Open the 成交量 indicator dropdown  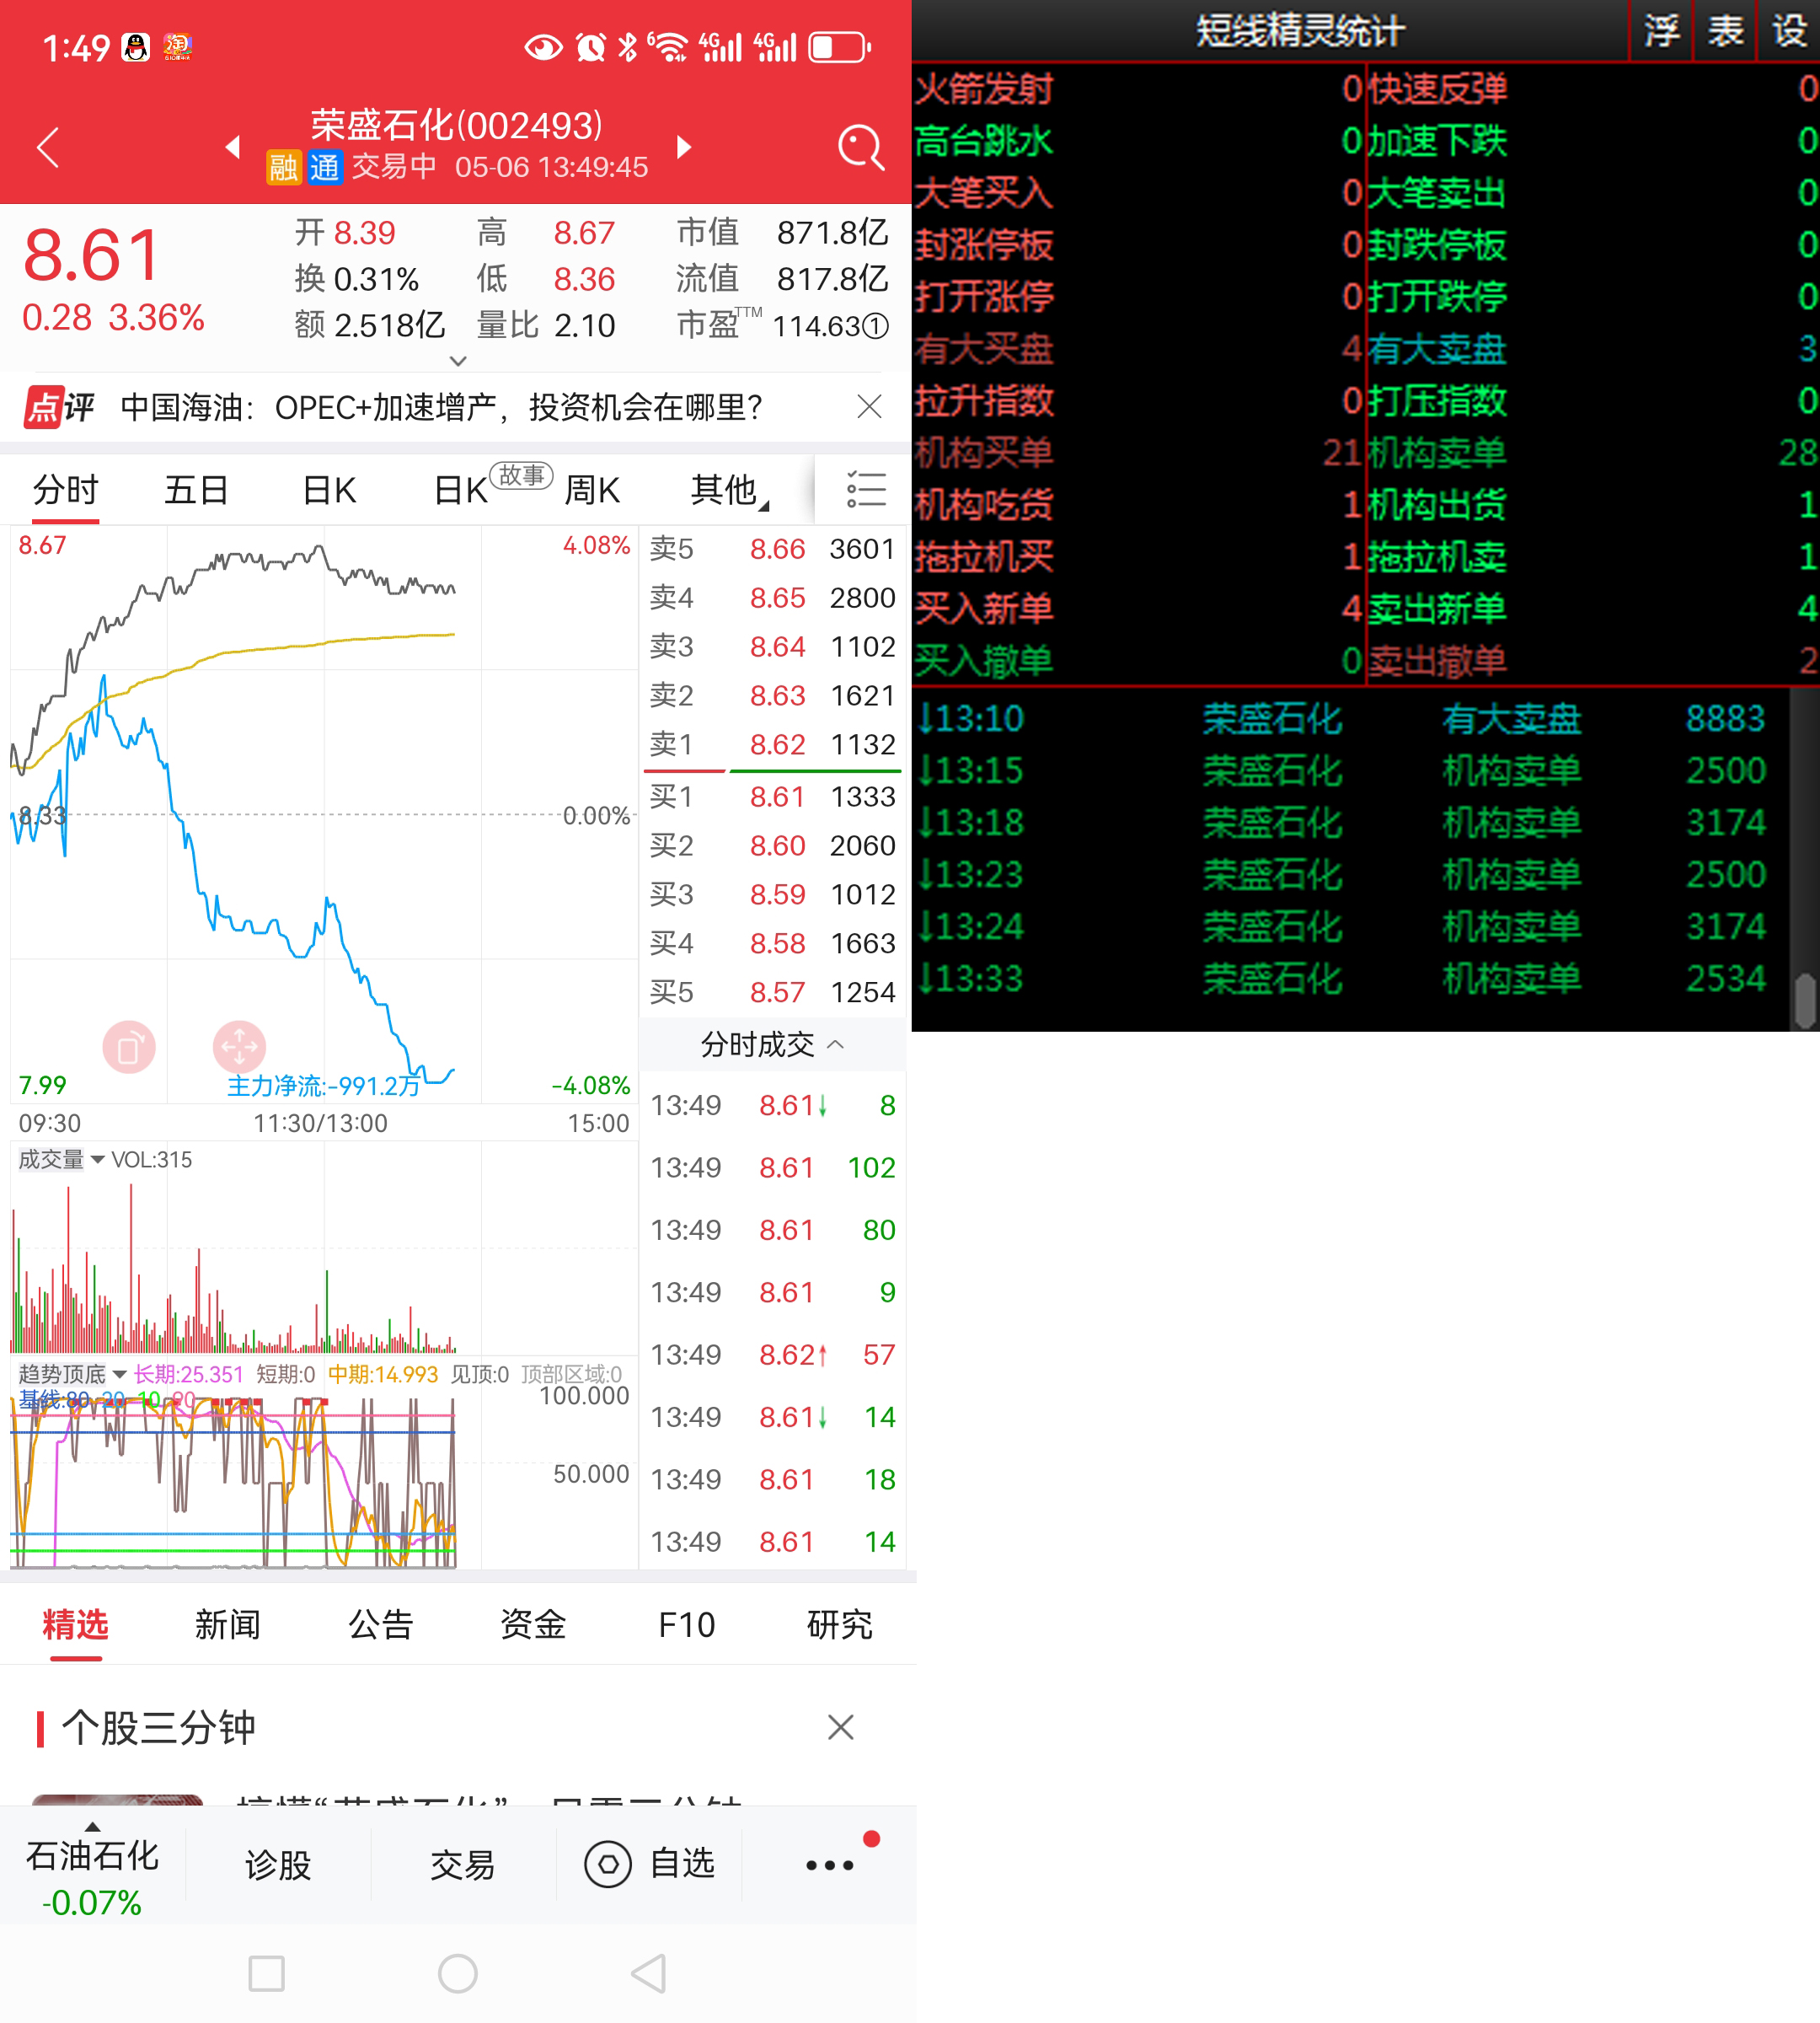[61, 1160]
